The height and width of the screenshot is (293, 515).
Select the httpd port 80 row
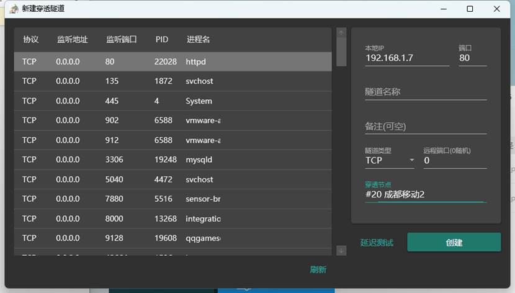[x=172, y=61]
